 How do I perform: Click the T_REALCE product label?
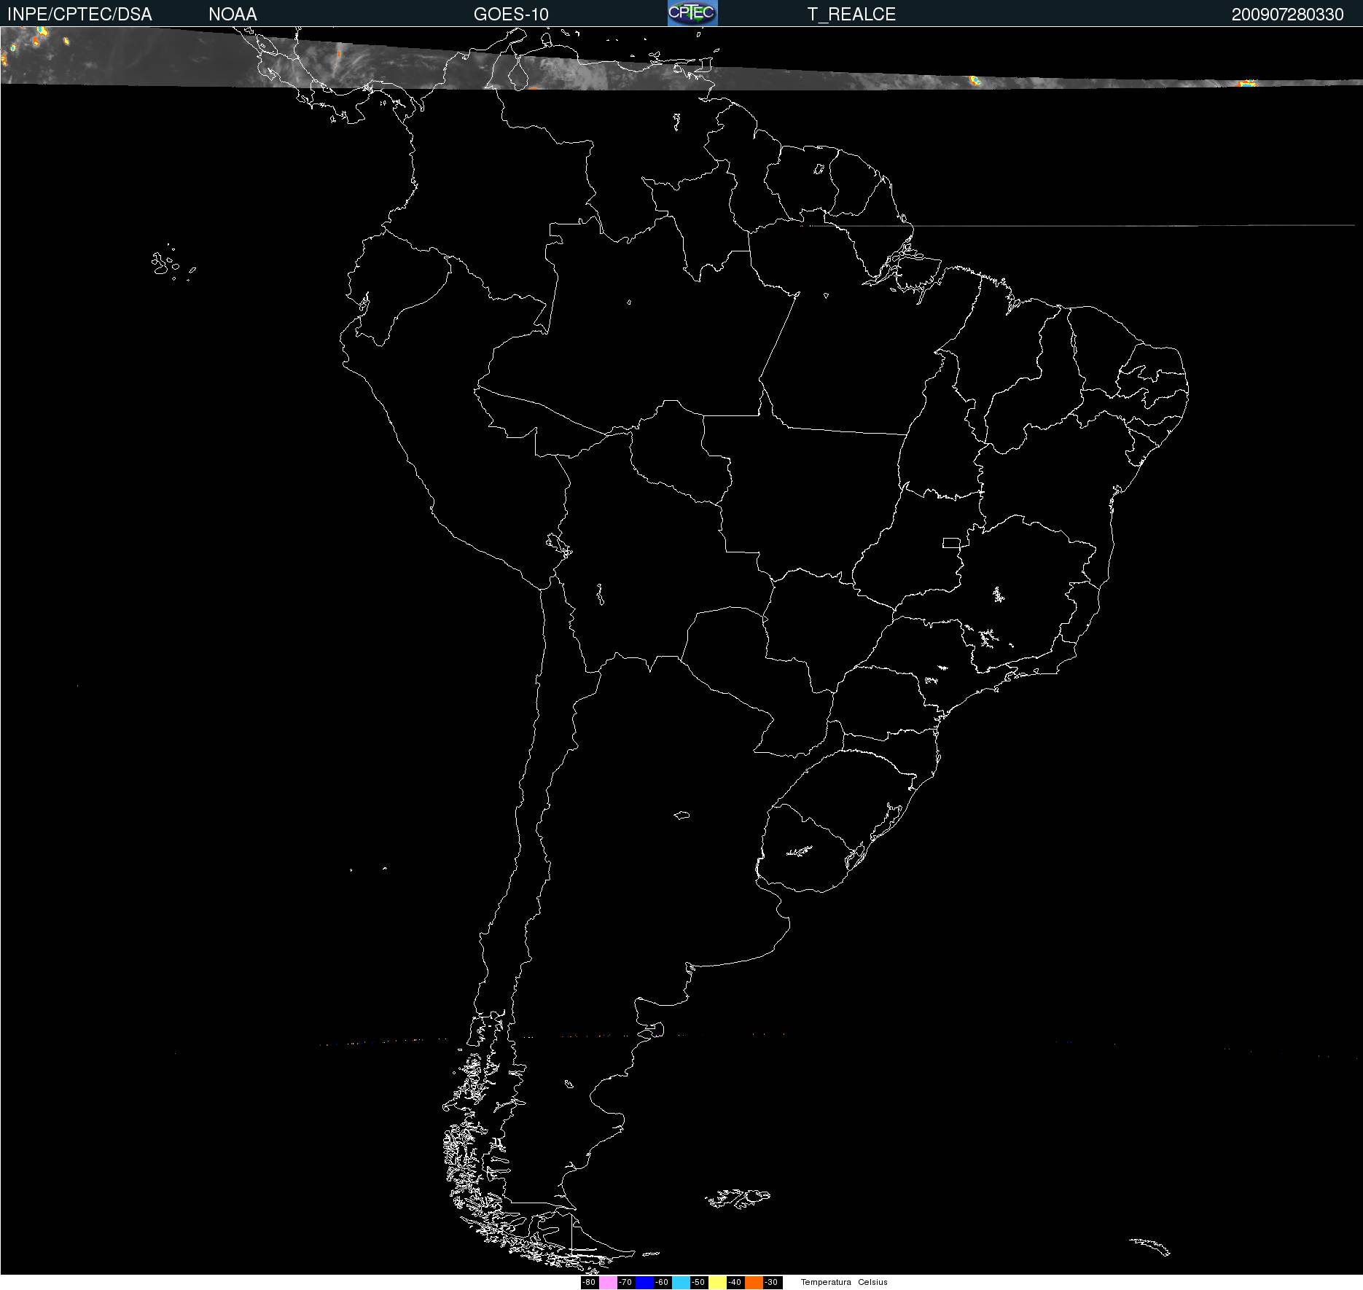coord(851,15)
